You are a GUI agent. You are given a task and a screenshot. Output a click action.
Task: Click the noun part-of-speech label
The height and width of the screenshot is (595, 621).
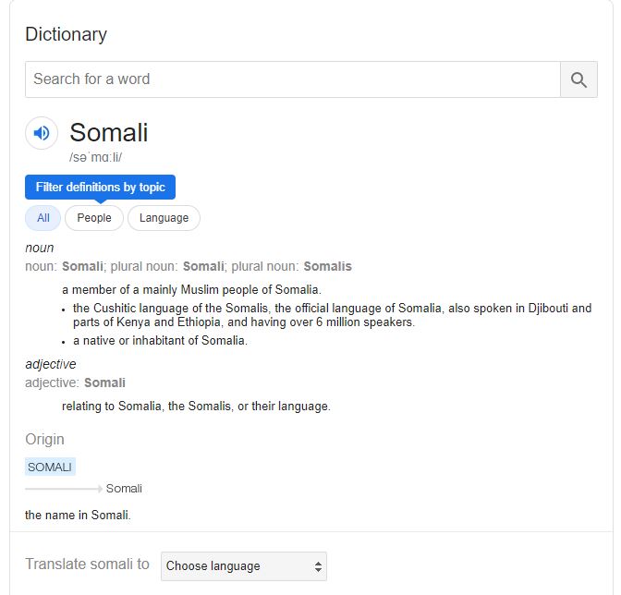(39, 249)
